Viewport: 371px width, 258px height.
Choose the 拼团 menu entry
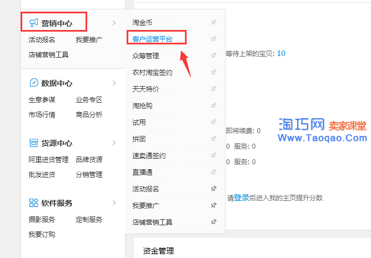(139, 139)
